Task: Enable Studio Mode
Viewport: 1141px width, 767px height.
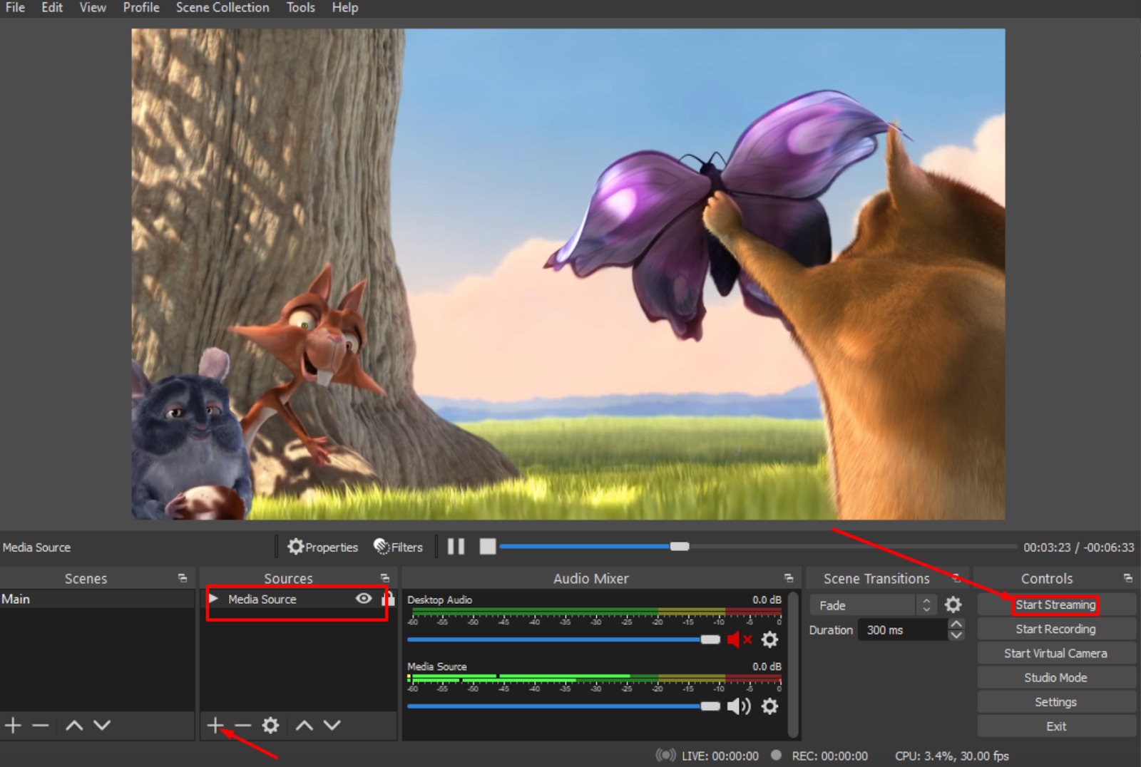Action: [1056, 677]
